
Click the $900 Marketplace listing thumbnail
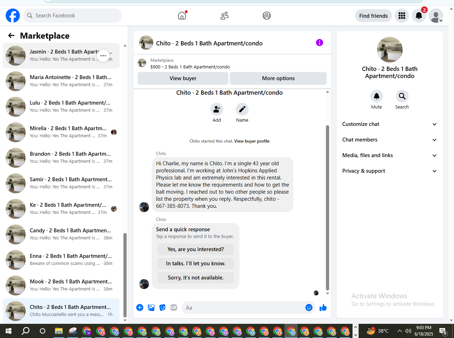142,63
